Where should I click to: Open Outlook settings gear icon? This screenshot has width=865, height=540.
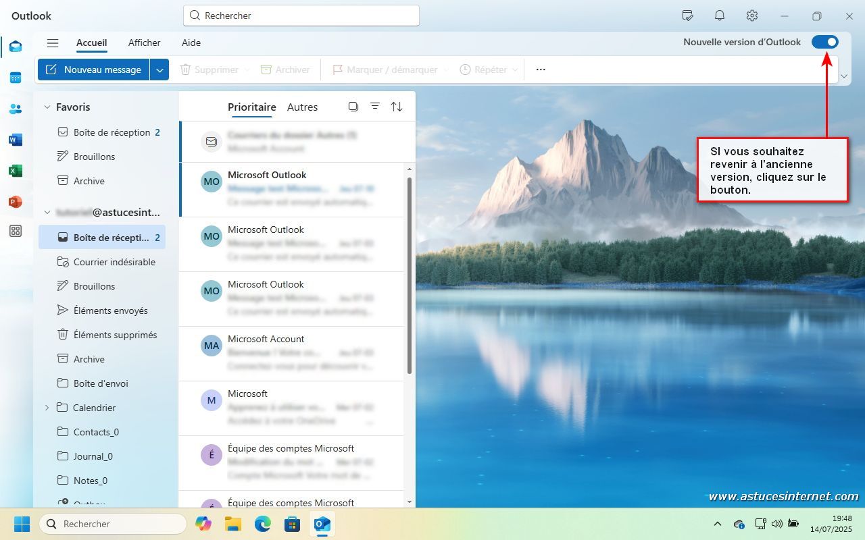(x=752, y=16)
